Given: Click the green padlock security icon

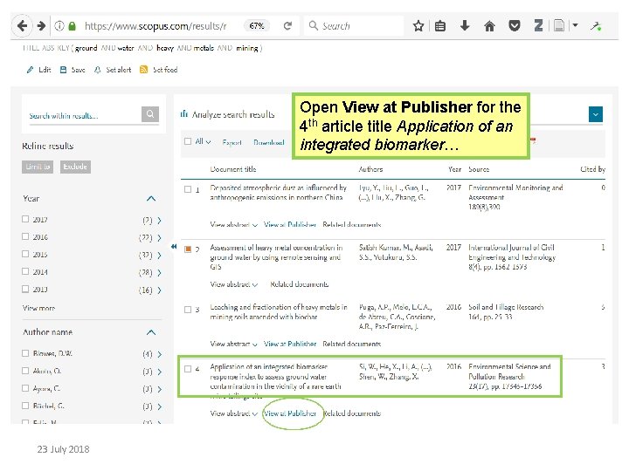Looking at the screenshot, I should 73,26.
